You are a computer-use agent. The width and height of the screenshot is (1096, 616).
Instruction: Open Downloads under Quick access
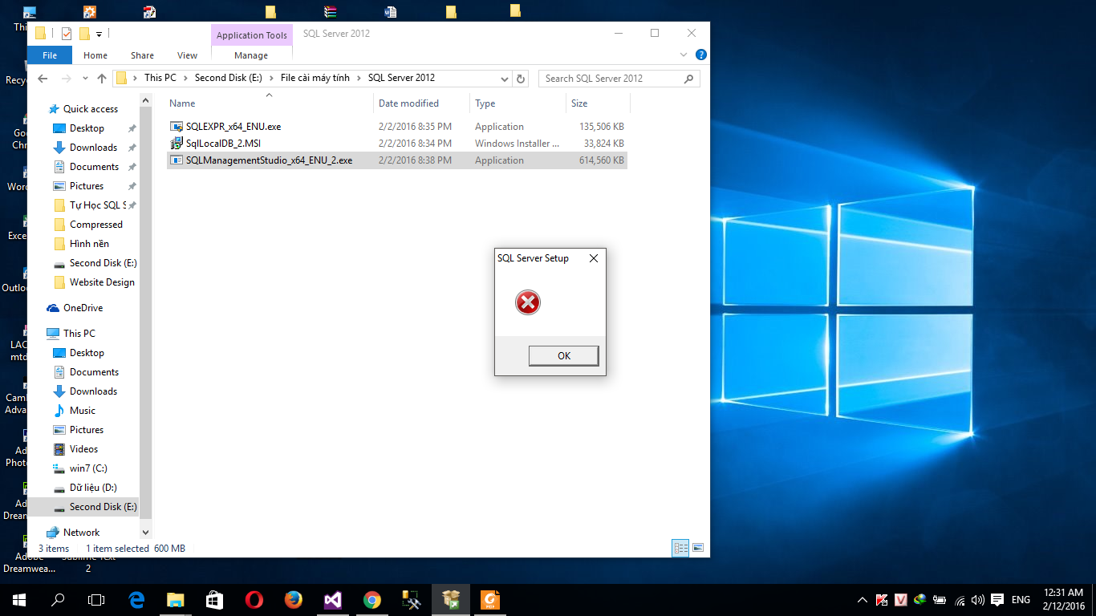pos(93,148)
